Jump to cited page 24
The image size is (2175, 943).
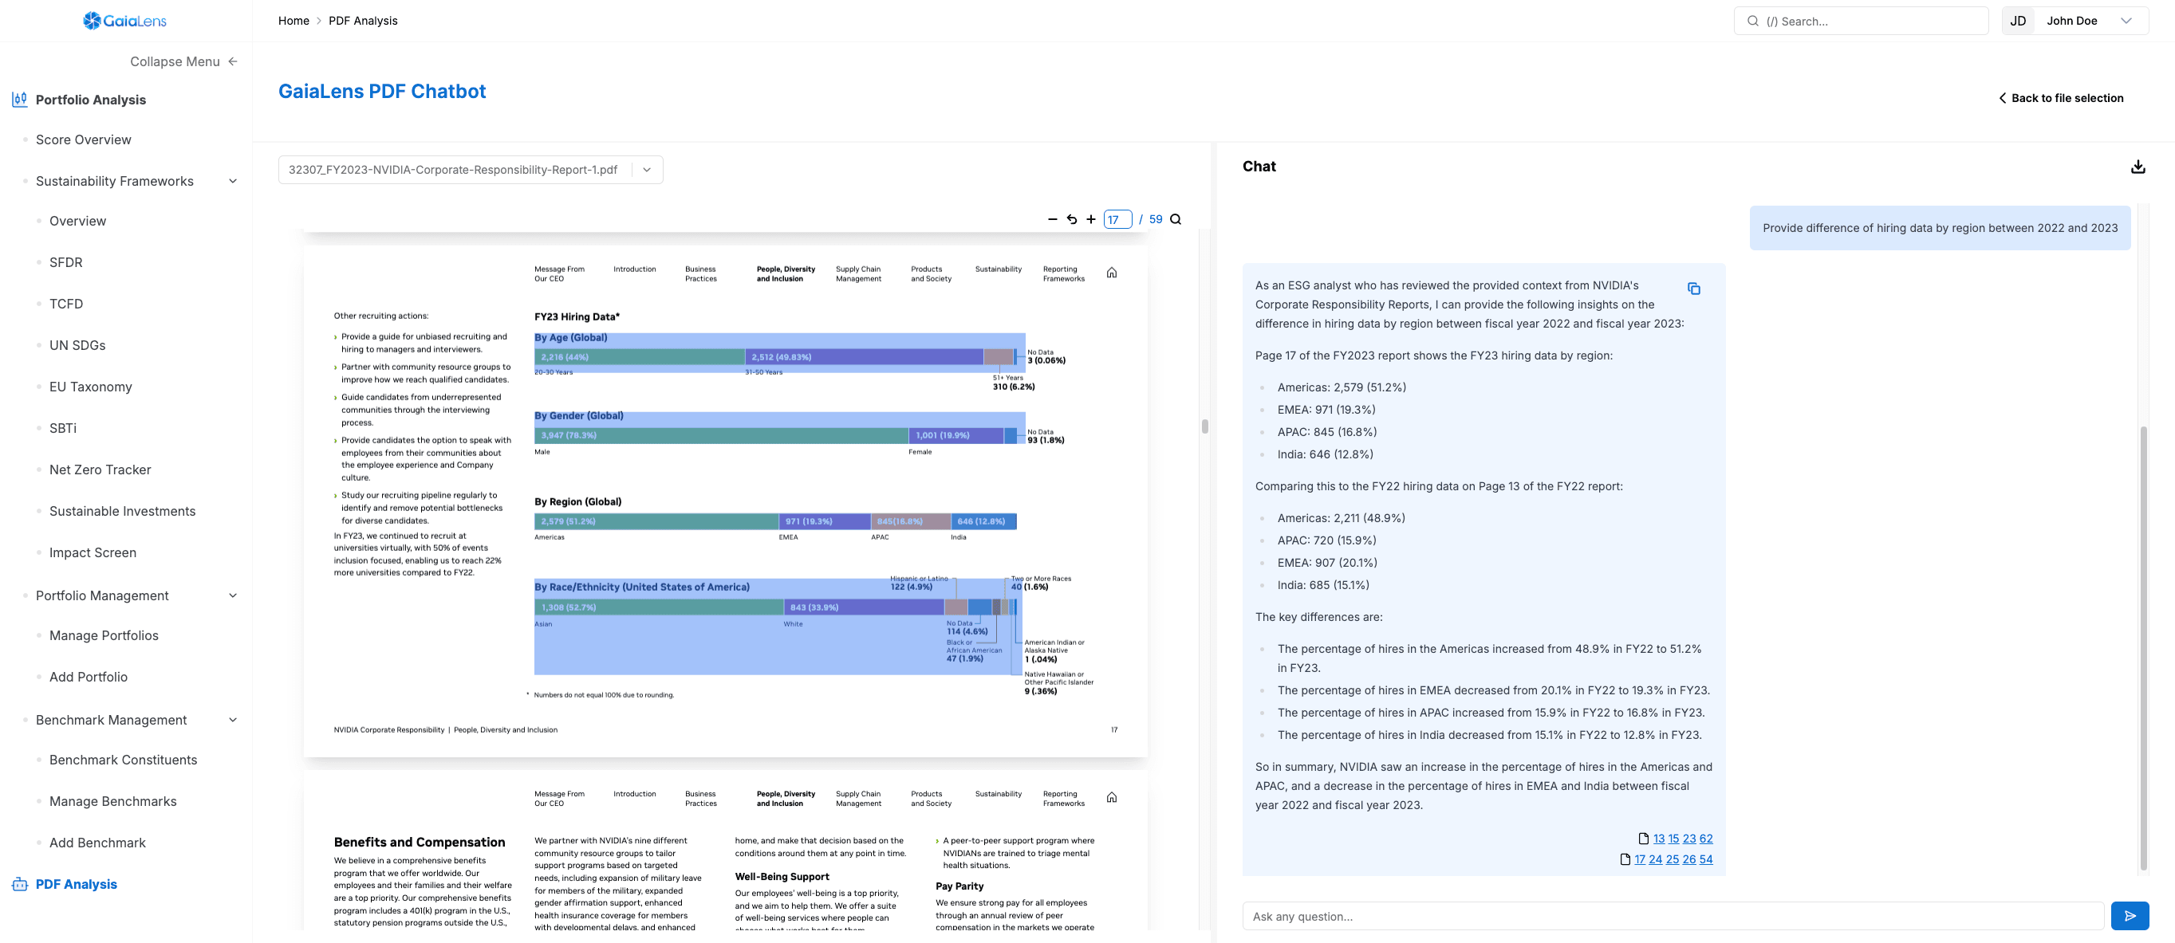tap(1656, 859)
